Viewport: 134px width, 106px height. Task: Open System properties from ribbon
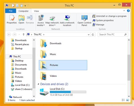[x=103, y=20]
